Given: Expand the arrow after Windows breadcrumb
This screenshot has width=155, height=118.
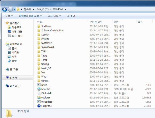Looking at the screenshot, I should [x=65, y=9].
